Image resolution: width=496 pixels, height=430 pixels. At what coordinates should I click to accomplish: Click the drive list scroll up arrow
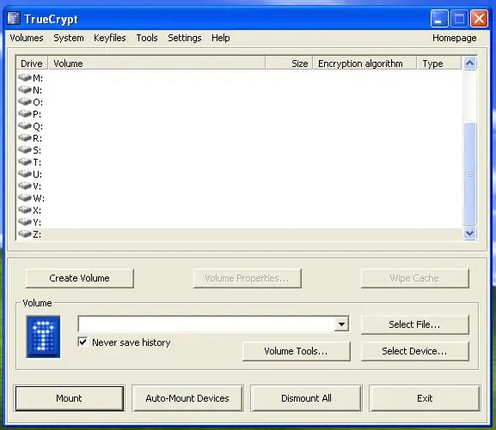[x=469, y=64]
